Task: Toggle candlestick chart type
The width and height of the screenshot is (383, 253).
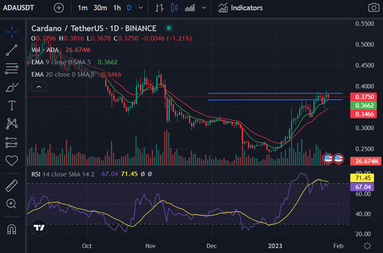Action: click(174, 7)
